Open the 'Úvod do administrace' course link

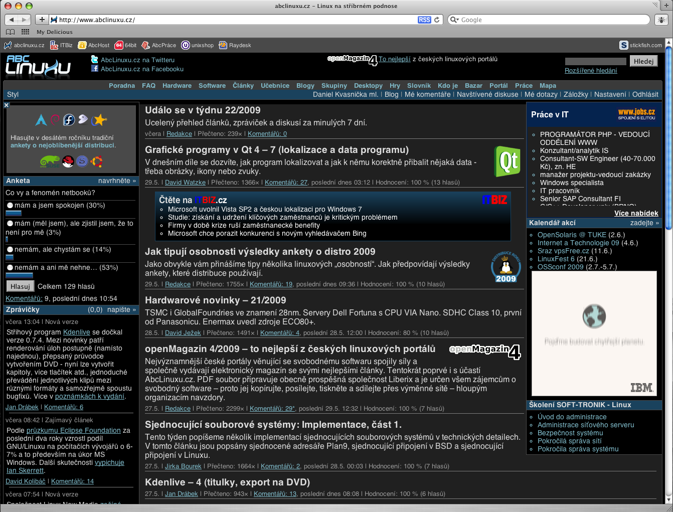[x=572, y=417]
